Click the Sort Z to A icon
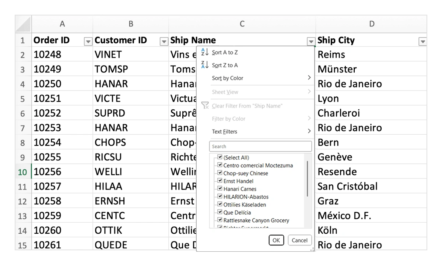442x265 pixels. point(205,65)
